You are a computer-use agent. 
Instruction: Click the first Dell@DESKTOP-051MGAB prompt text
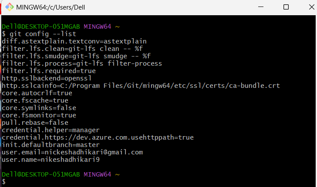(41, 27)
